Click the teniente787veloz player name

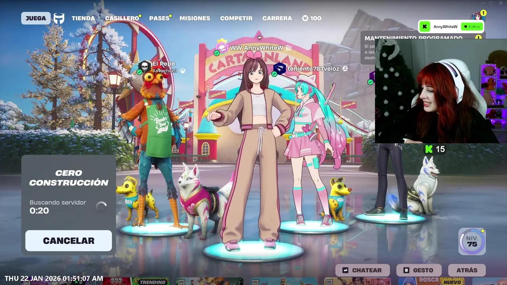(313, 68)
